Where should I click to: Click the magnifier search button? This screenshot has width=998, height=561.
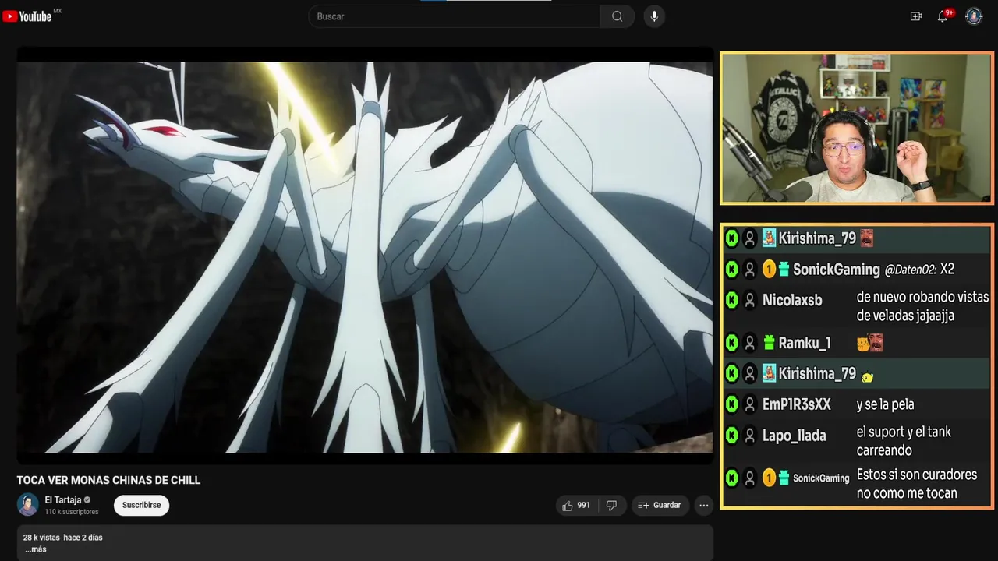(x=618, y=16)
